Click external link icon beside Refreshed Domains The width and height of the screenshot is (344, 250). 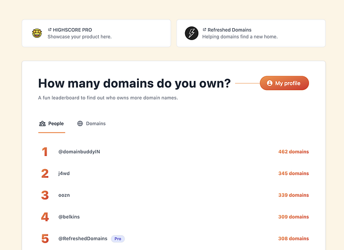pos(205,29)
